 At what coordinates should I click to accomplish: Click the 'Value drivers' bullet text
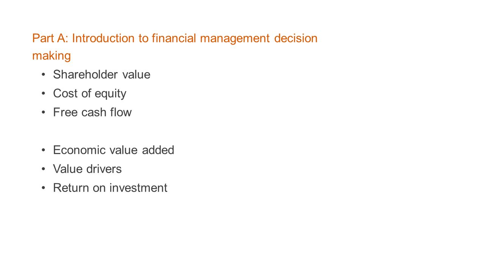click(87, 169)
